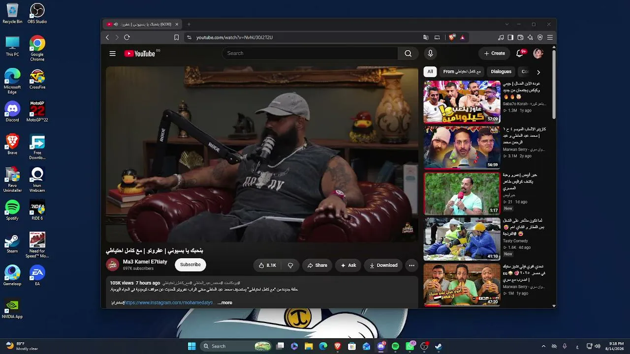The width and height of the screenshot is (630, 354).
Task: Go back in the browser
Action: tap(107, 37)
